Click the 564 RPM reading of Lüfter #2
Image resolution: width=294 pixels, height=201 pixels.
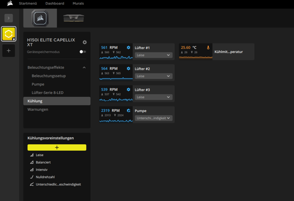pos(109,68)
